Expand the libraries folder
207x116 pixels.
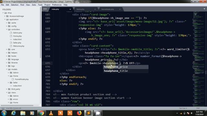[6, 63]
